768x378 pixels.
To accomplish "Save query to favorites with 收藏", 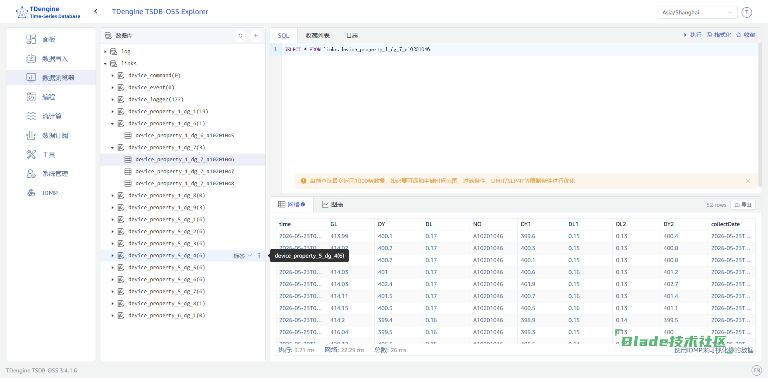I will click(x=746, y=35).
